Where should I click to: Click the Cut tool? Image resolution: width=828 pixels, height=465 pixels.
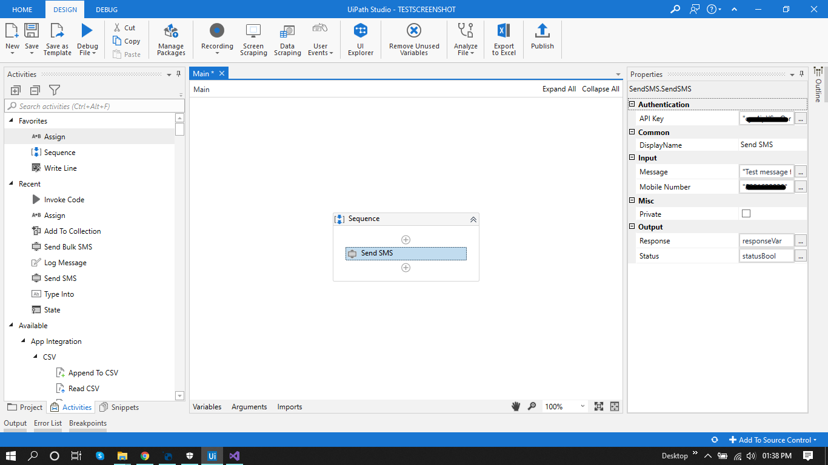[x=124, y=28]
